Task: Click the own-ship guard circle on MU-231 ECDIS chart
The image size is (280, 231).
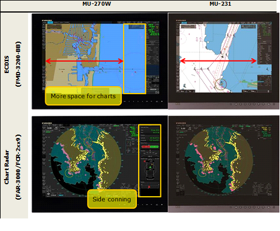Action: (221, 84)
